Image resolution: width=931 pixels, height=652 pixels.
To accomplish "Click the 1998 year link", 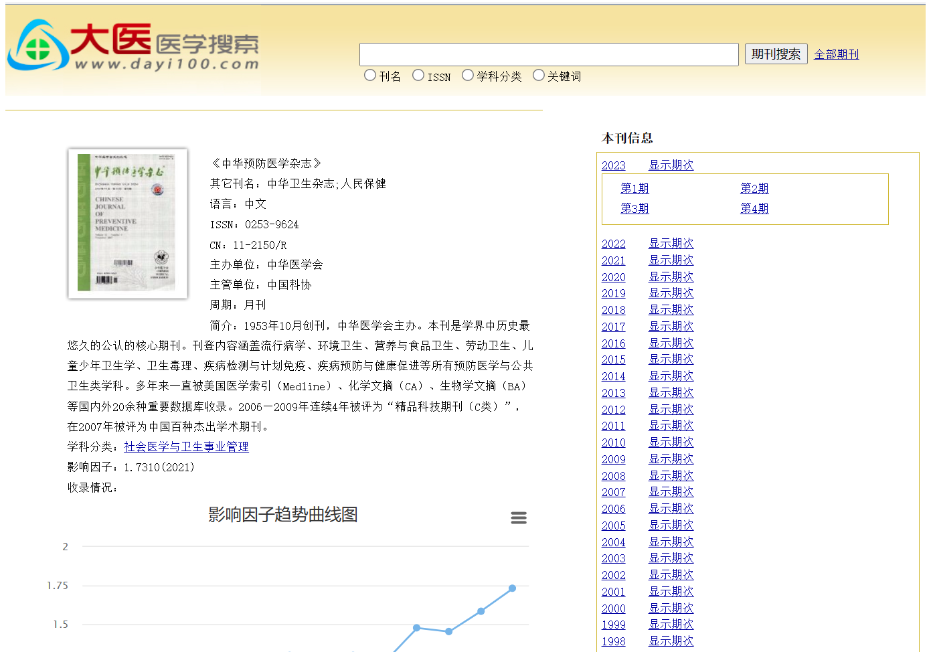I will point(613,641).
